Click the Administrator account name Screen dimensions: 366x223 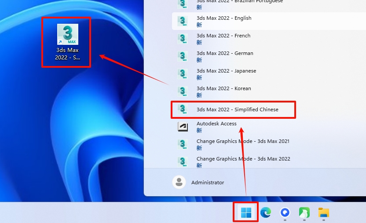click(x=208, y=183)
